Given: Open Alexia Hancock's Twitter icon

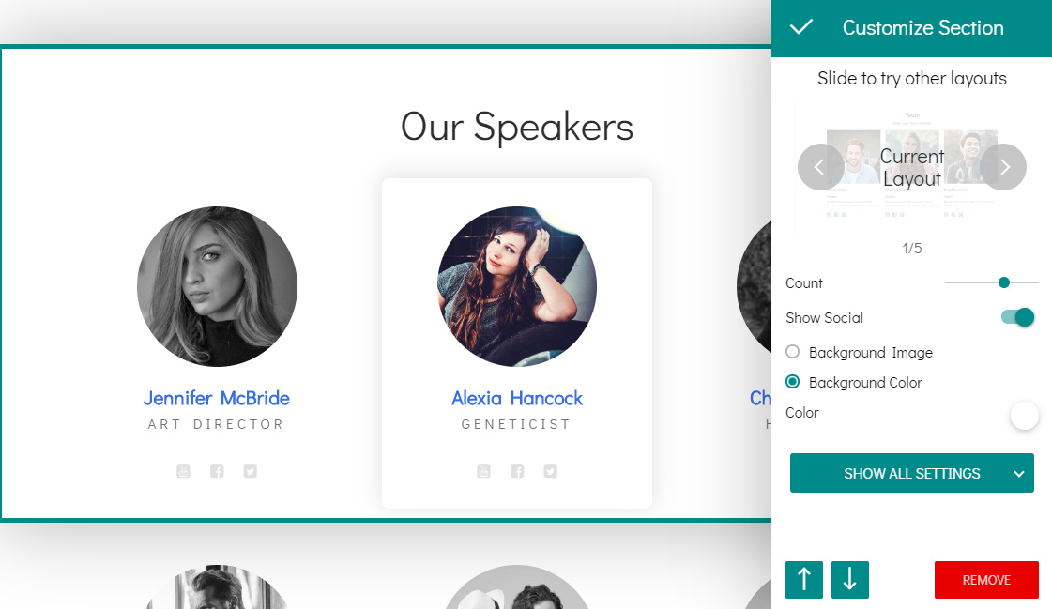Looking at the screenshot, I should pyautogui.click(x=550, y=471).
